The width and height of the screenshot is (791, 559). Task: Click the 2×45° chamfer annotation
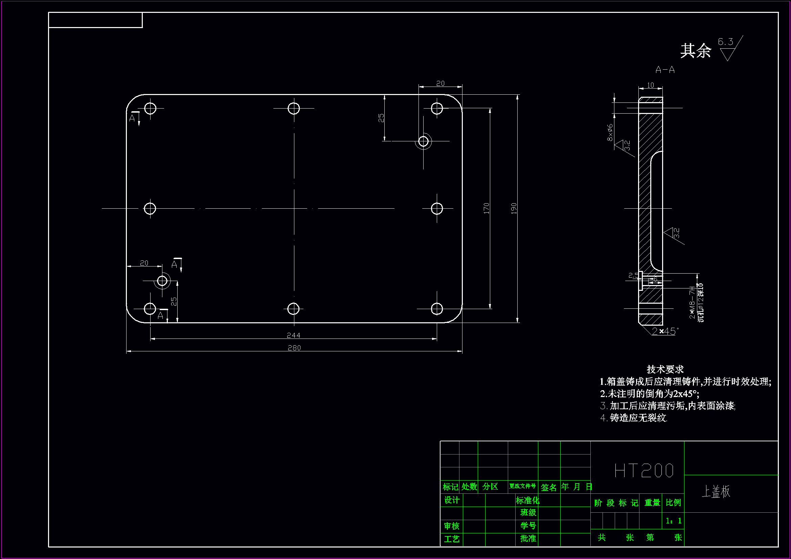click(665, 331)
